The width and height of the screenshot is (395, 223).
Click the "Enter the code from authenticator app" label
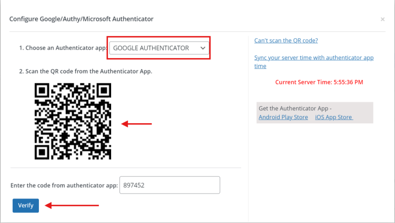tap(64, 185)
